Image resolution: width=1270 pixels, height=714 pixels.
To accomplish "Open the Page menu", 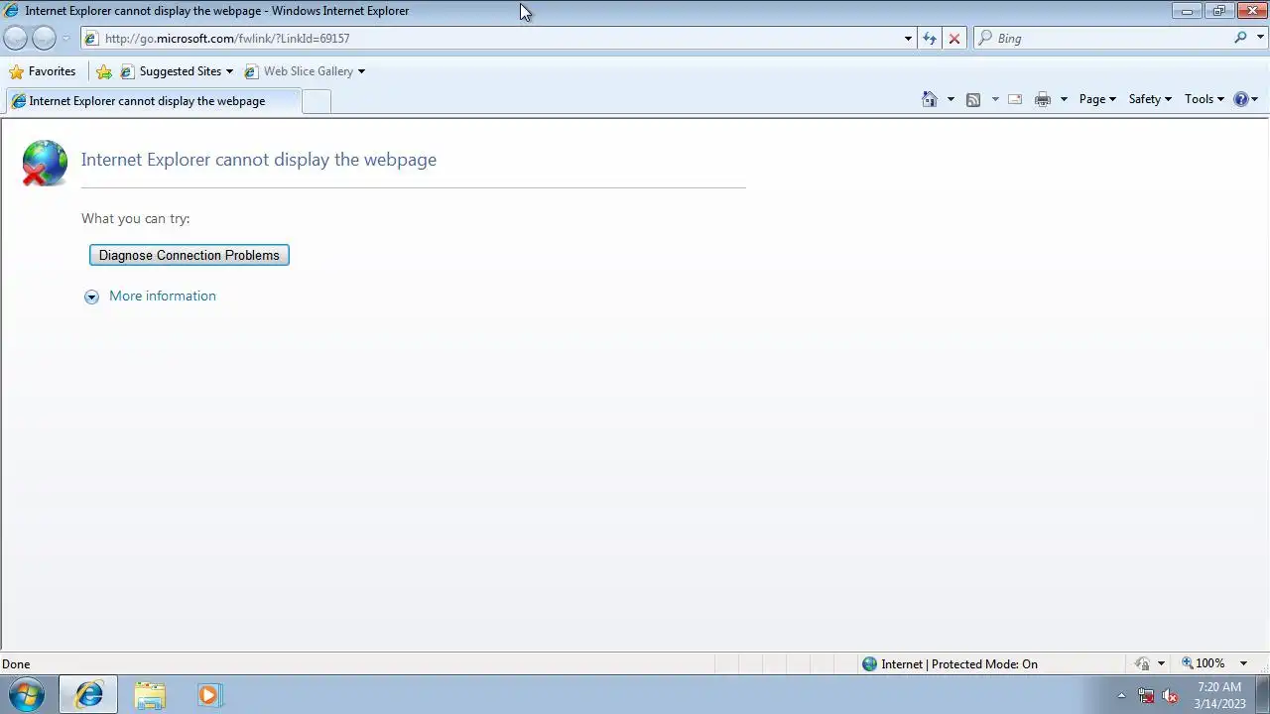I will pos(1097,99).
